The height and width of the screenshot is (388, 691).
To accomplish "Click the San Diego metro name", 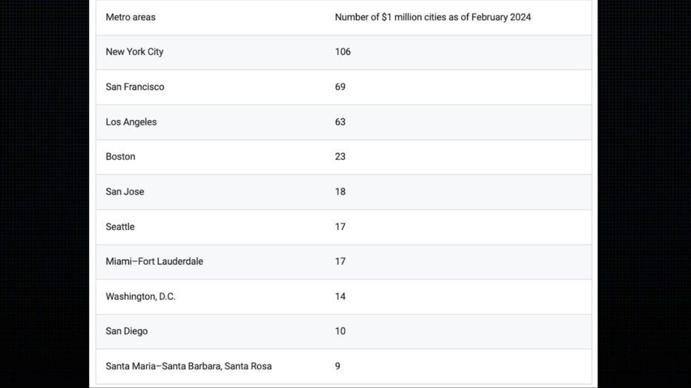I will click(126, 331).
